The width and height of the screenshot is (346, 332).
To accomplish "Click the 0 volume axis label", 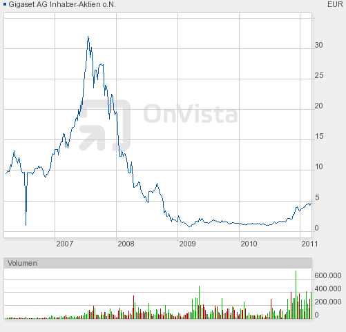I will pyautogui.click(x=317, y=315).
